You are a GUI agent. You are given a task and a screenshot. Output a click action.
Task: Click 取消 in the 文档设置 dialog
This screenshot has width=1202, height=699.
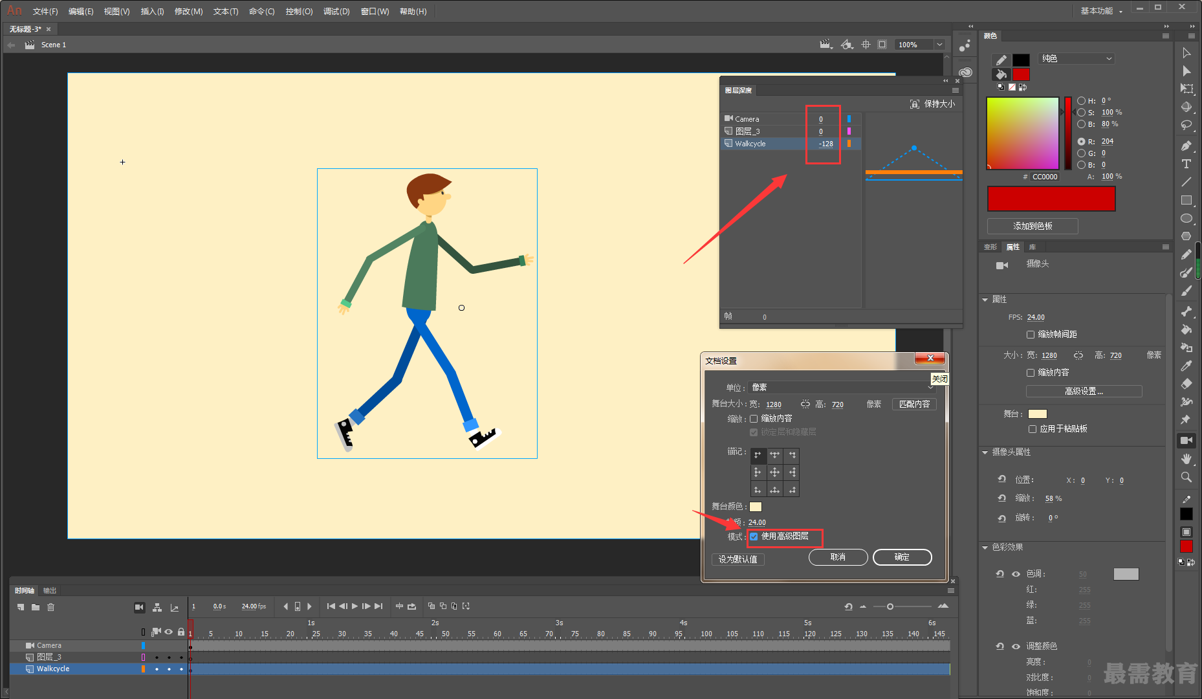coord(838,557)
